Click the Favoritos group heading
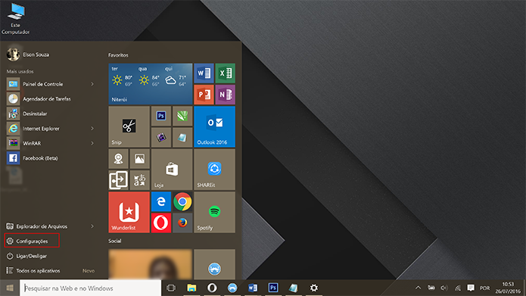526x296 pixels. click(x=118, y=55)
